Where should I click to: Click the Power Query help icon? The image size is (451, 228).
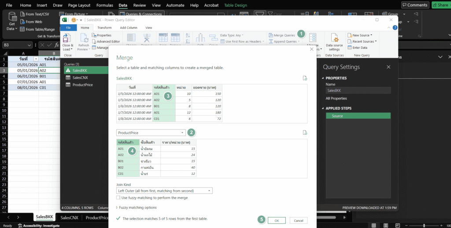pyautogui.click(x=395, y=28)
